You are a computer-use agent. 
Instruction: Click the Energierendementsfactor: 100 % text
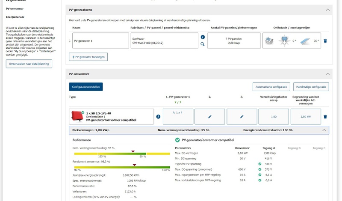tap(268, 130)
